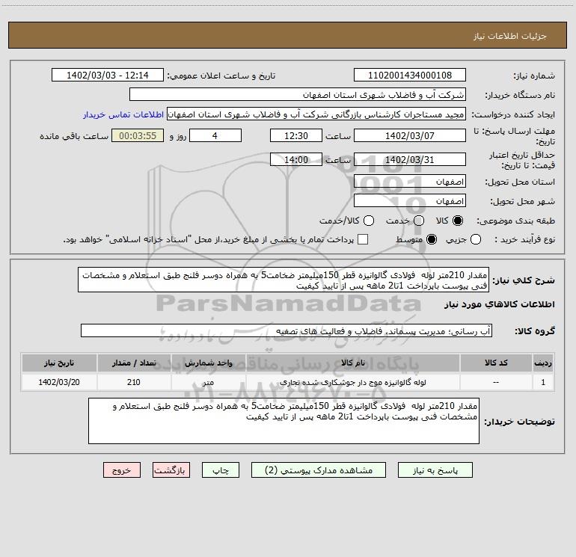Click مشاهده مدارک پیوستی (2) button
Image resolution: width=576 pixels, height=557 pixels.
319,470
